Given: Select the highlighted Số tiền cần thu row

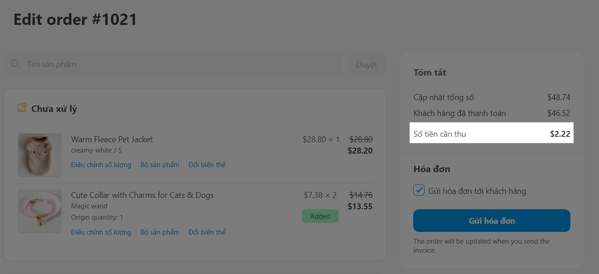Looking at the screenshot, I should [491, 134].
